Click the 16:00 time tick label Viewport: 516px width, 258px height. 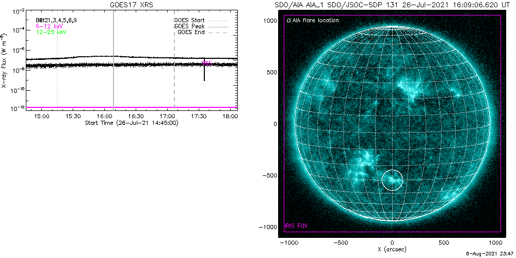pyautogui.click(x=105, y=117)
